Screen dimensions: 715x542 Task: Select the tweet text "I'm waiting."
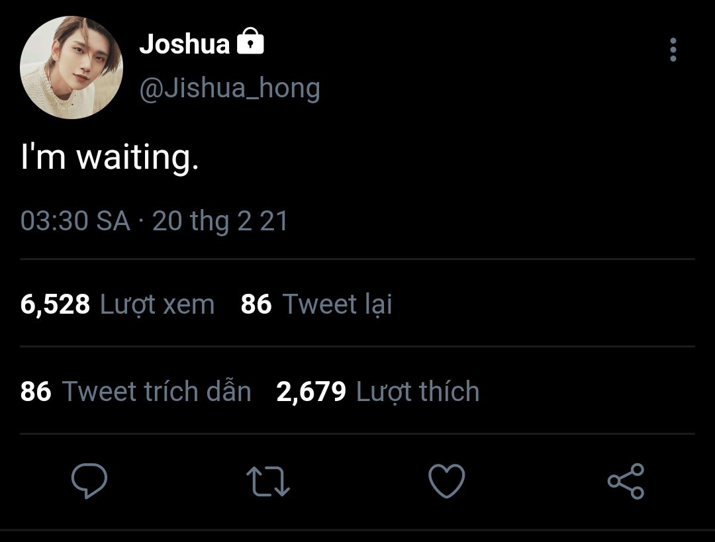click(x=110, y=159)
